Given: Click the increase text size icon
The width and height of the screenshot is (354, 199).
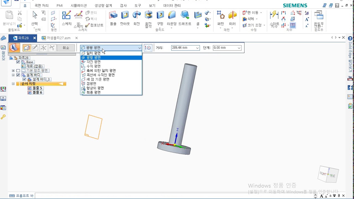Looking at the screenshot, I should tap(307, 19).
